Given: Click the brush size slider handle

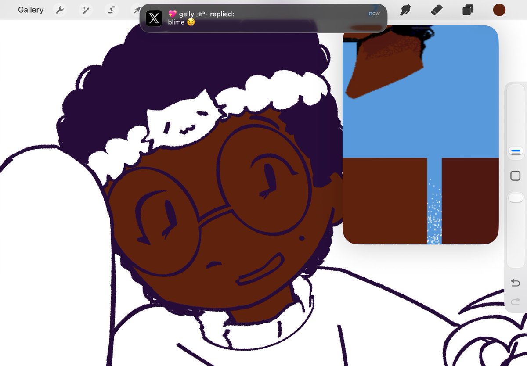Looking at the screenshot, I should pos(516,152).
